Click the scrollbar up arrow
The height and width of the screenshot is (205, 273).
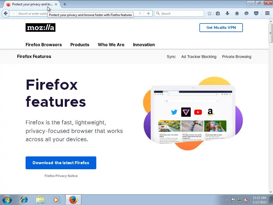pos(271,21)
